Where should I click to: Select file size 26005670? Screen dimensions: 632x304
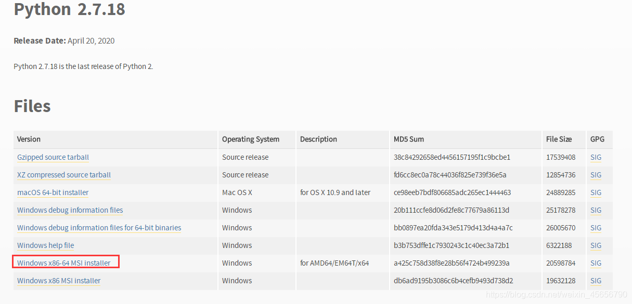[x=561, y=228]
